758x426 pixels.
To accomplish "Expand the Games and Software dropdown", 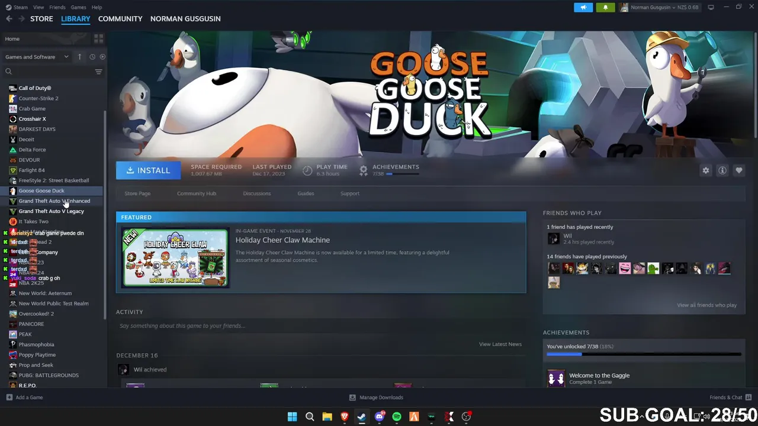I will [37, 57].
